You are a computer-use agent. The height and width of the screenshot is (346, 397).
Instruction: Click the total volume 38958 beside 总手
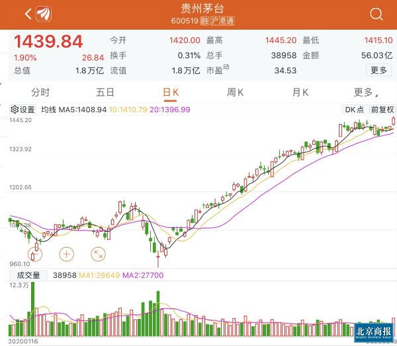coord(284,55)
